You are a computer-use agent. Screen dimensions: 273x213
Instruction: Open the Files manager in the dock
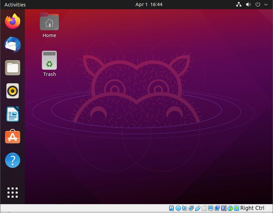coord(13,68)
